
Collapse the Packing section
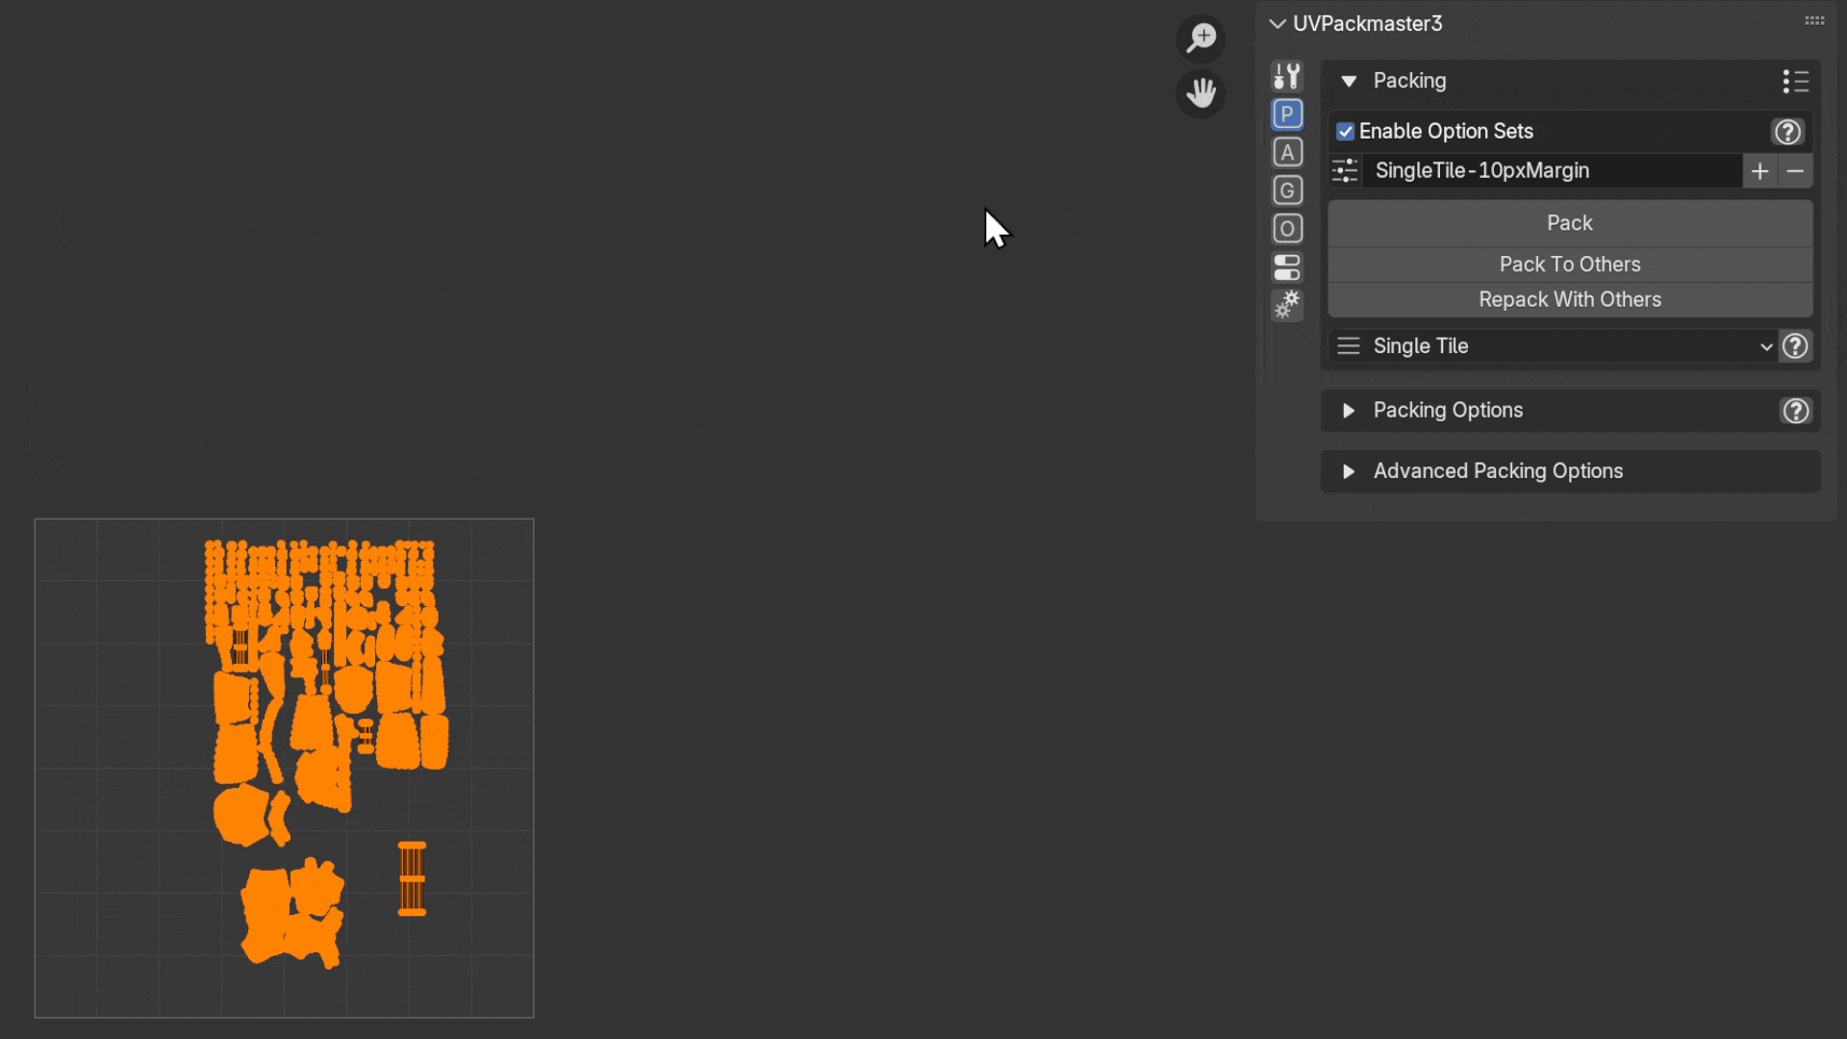click(x=1348, y=81)
